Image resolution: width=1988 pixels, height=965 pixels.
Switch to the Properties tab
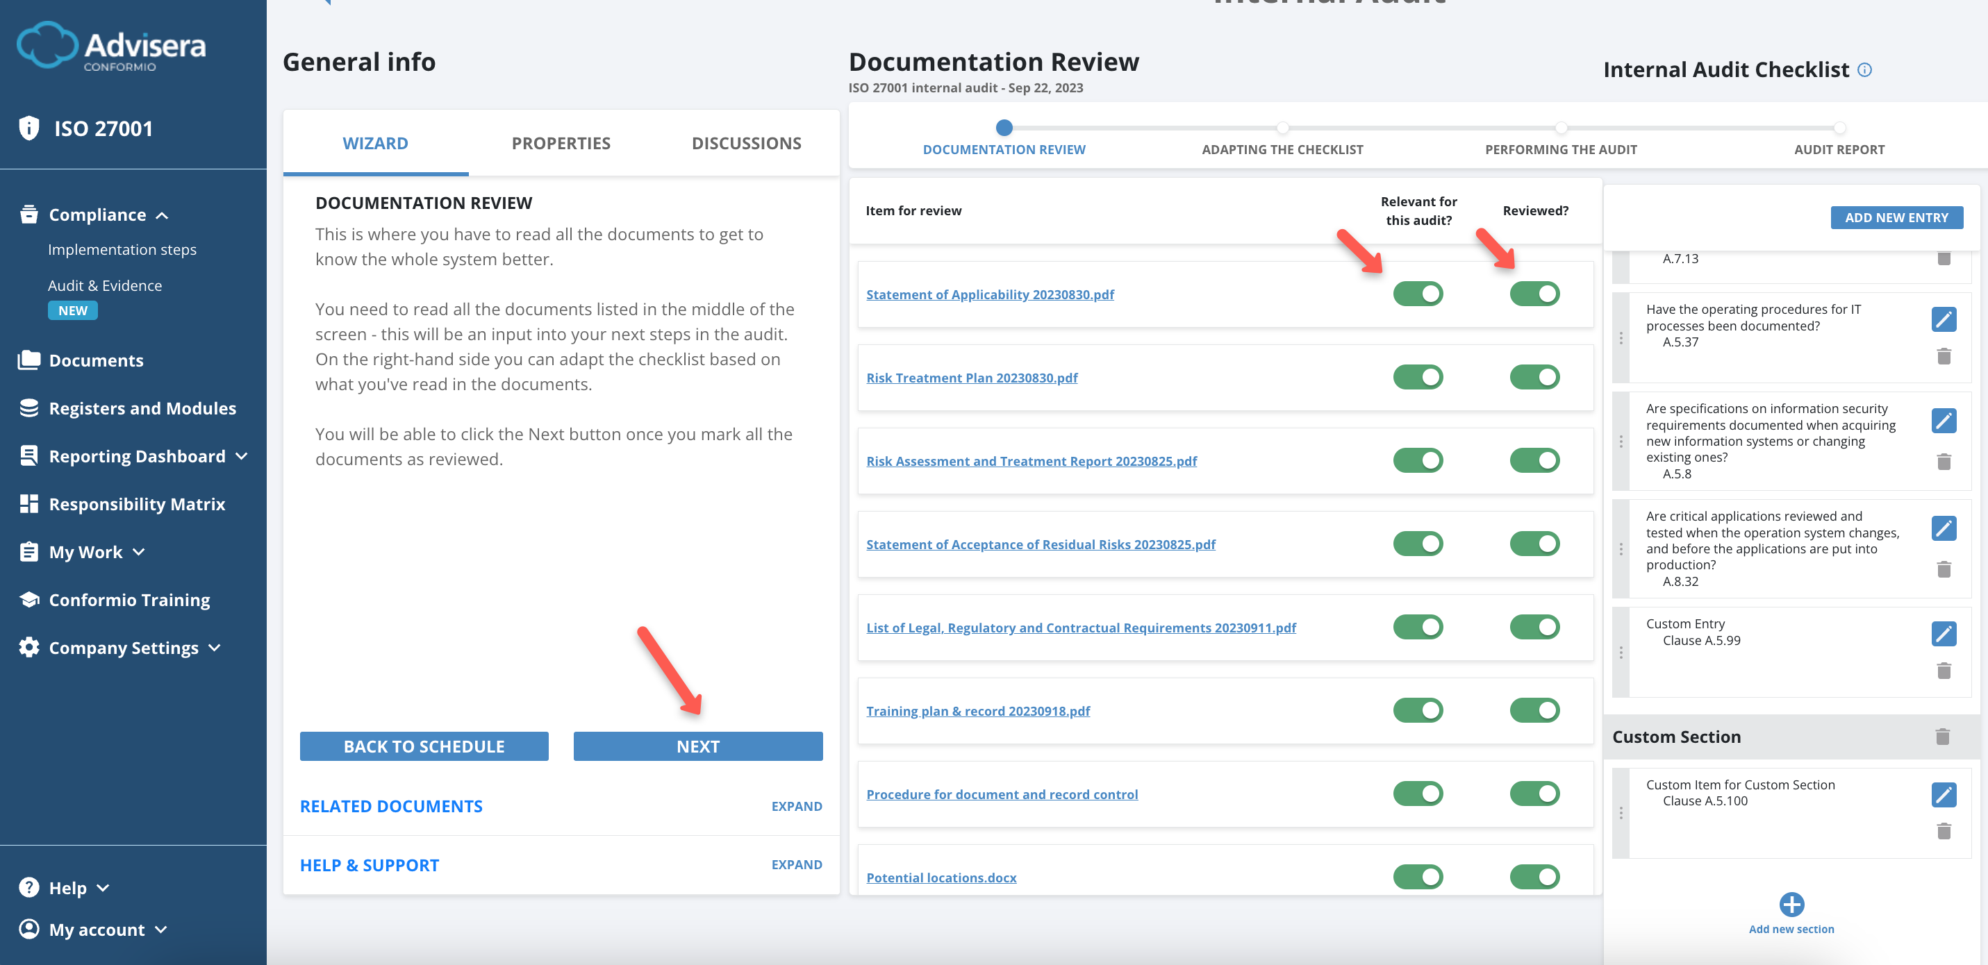pos(561,144)
